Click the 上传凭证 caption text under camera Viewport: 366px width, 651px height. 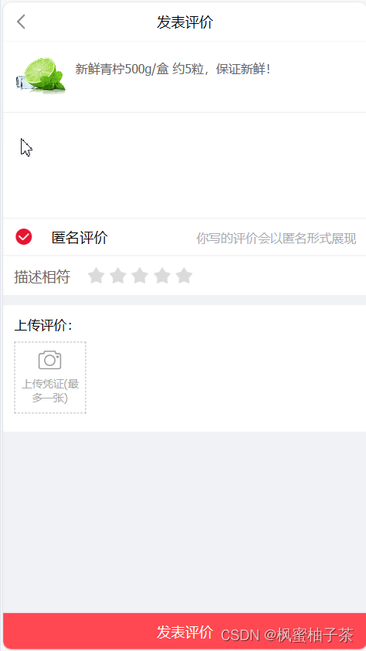(50, 391)
